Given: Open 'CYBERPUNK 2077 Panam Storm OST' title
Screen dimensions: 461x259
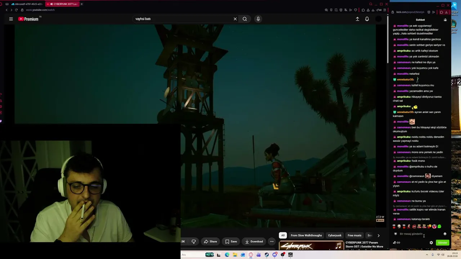Looking at the screenshot, I should pos(364,245).
